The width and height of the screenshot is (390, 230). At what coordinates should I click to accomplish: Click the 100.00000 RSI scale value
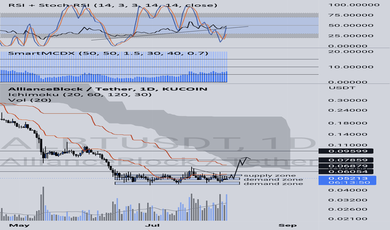pos(354,5)
